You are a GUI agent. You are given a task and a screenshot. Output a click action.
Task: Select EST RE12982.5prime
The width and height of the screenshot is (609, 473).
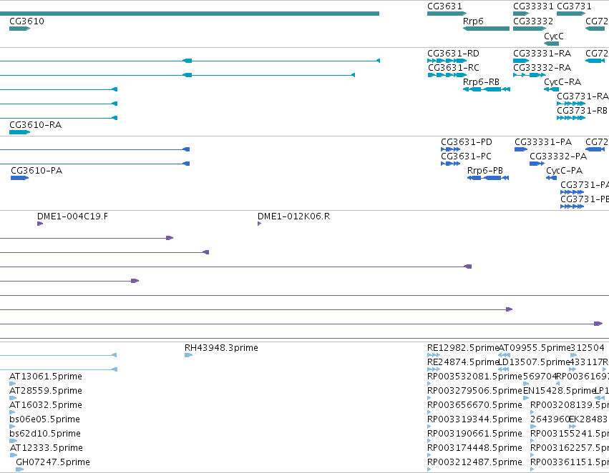coord(434,355)
